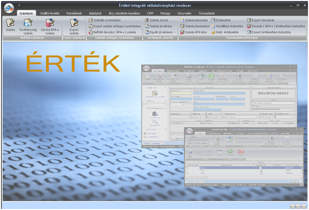The height and width of the screenshot is (210, 309).
Task: Click Számla stornó
Action: point(157,20)
